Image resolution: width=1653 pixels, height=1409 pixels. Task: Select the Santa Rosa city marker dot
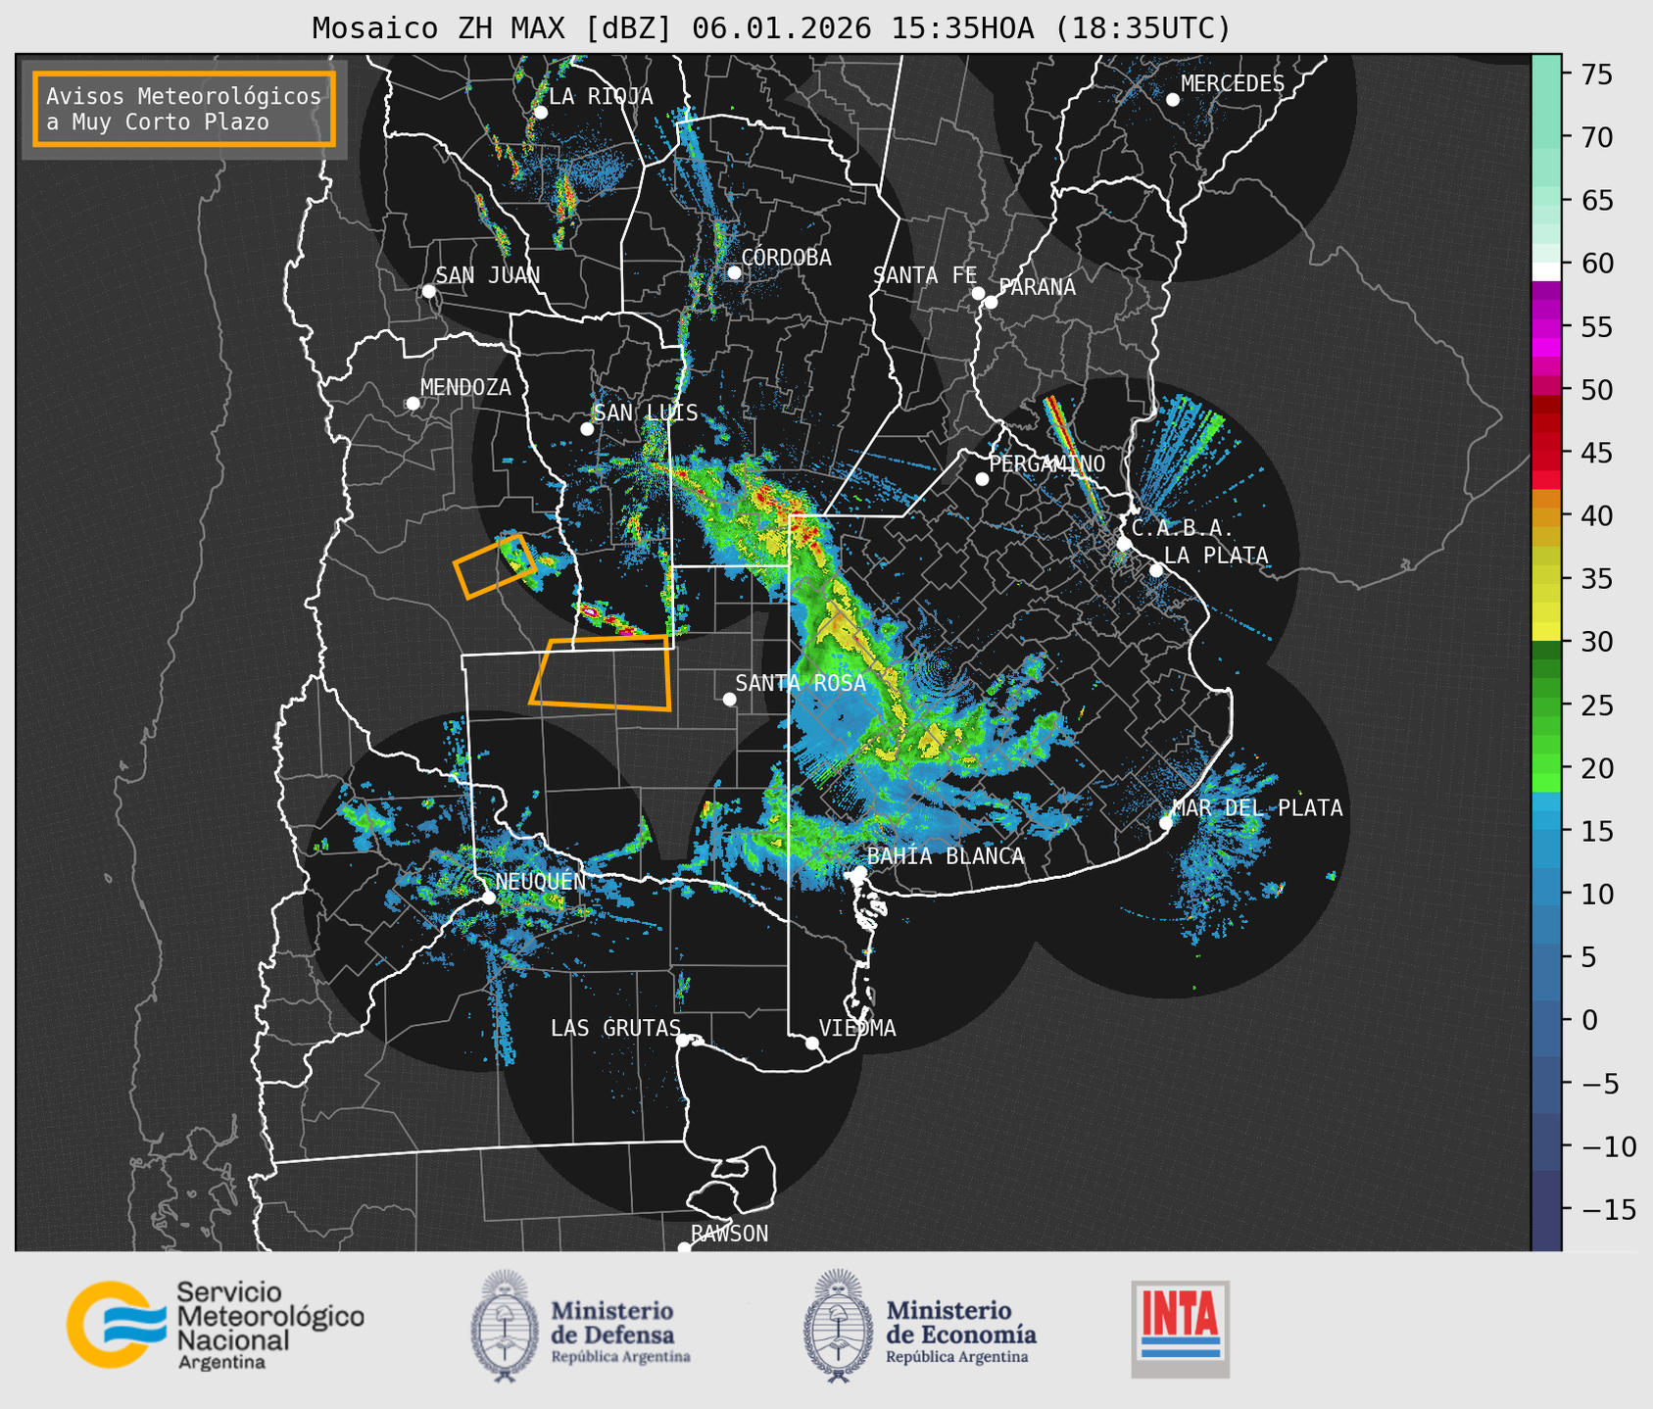[x=729, y=699]
